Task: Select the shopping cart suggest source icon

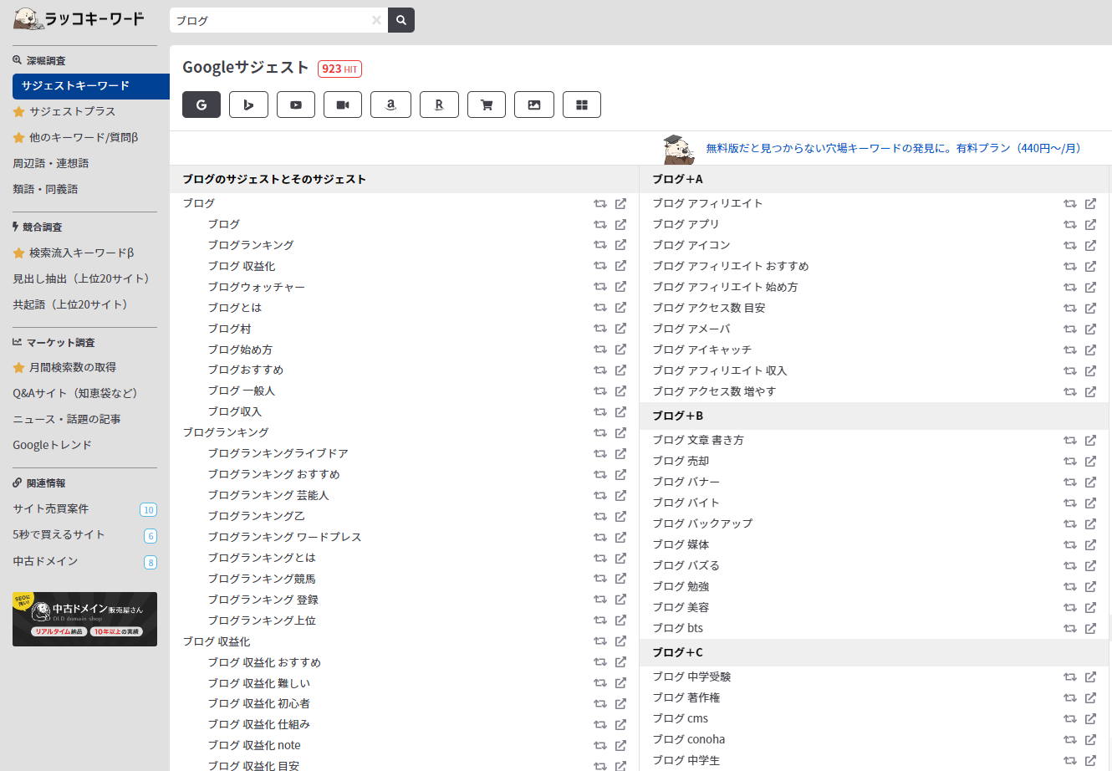Action: coord(487,105)
